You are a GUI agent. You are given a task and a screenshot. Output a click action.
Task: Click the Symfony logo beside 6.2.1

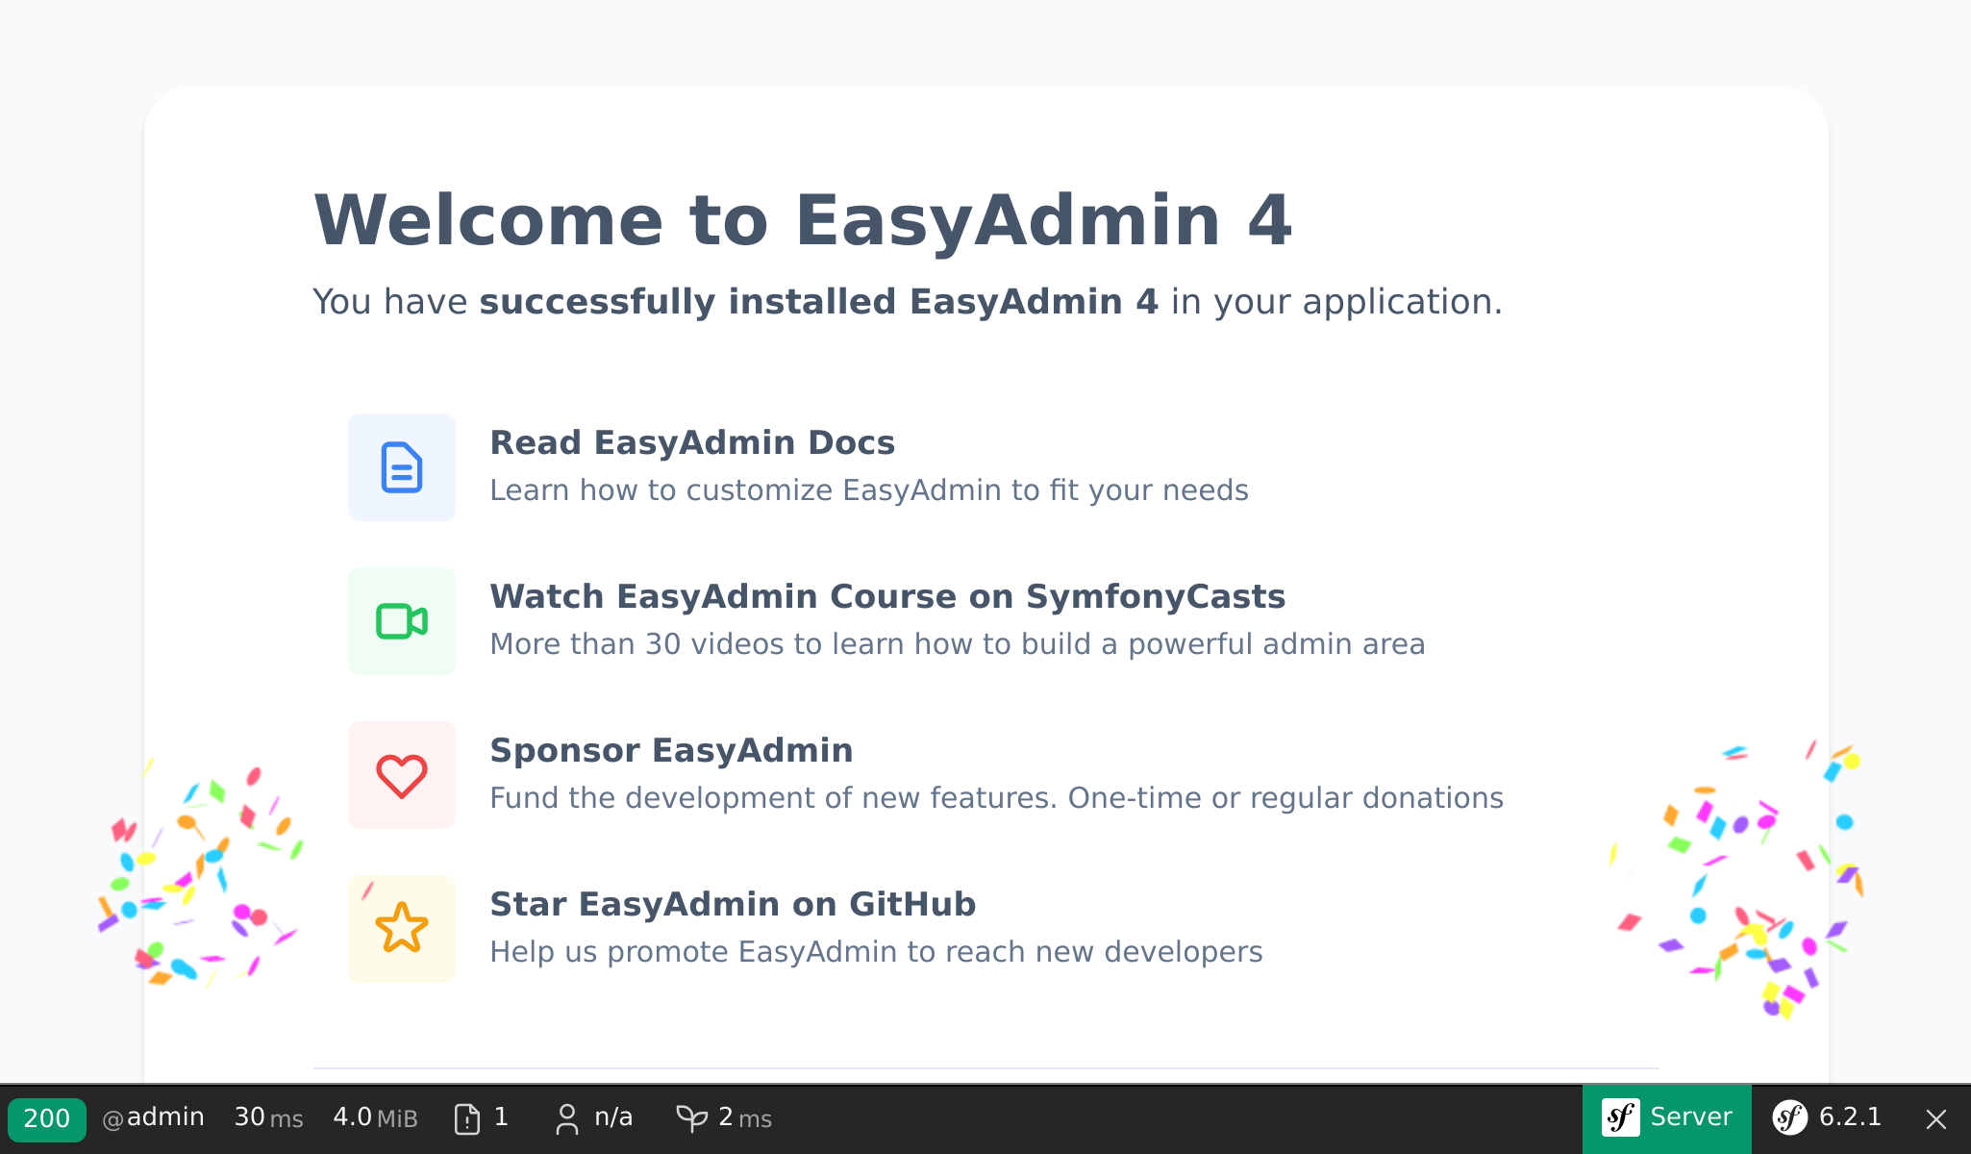1790,1117
